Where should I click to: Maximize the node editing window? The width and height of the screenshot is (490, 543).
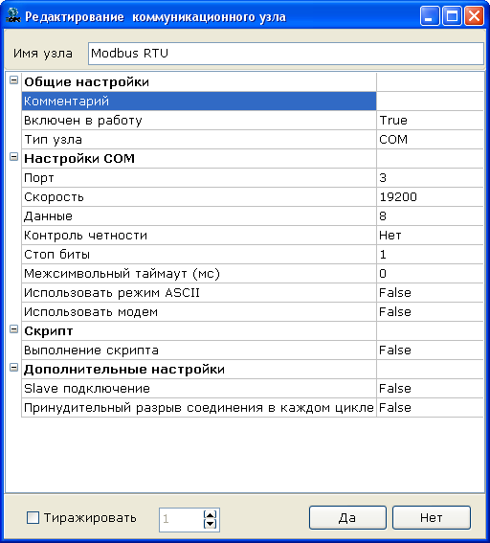coord(452,16)
